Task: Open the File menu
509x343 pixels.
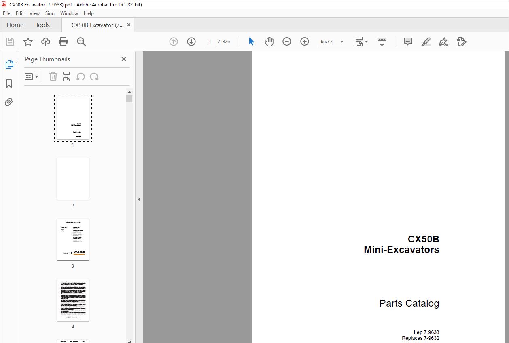Action: (x=6, y=13)
